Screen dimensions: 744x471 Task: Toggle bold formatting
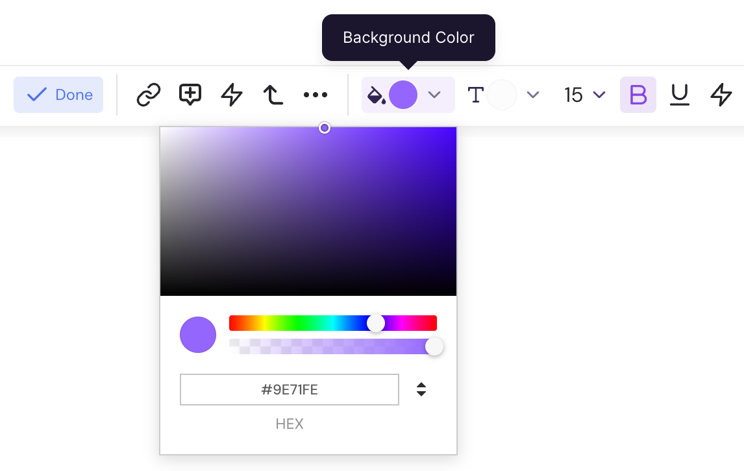[638, 95]
